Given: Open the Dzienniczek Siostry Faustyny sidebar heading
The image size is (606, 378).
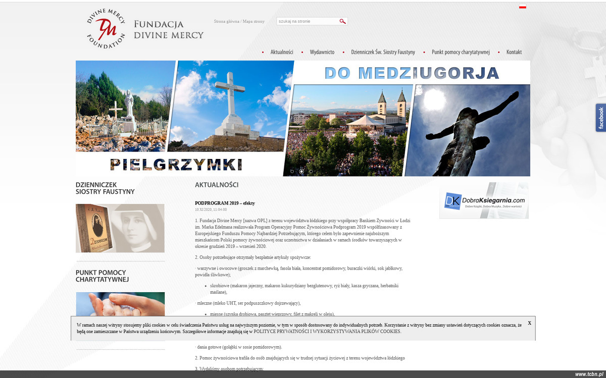Looking at the screenshot, I should [105, 188].
